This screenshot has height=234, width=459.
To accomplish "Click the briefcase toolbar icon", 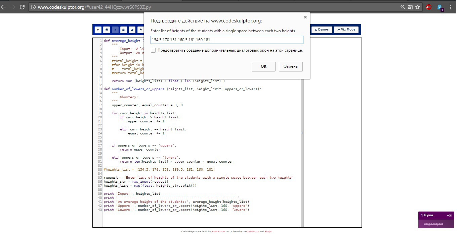I will tap(124, 30).
